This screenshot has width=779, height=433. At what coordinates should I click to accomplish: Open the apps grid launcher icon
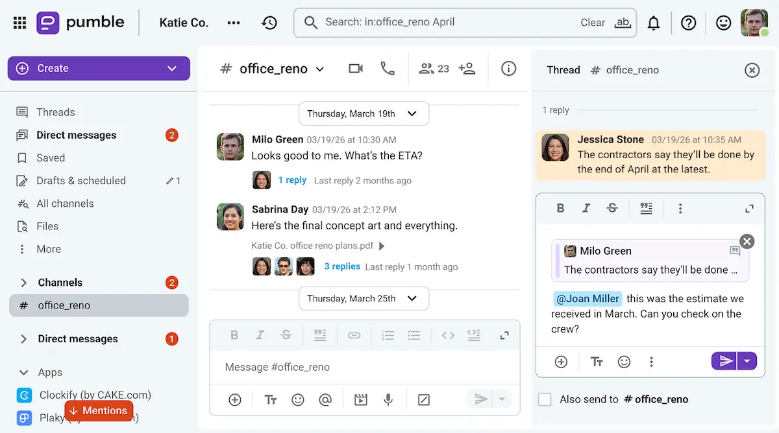coord(20,23)
